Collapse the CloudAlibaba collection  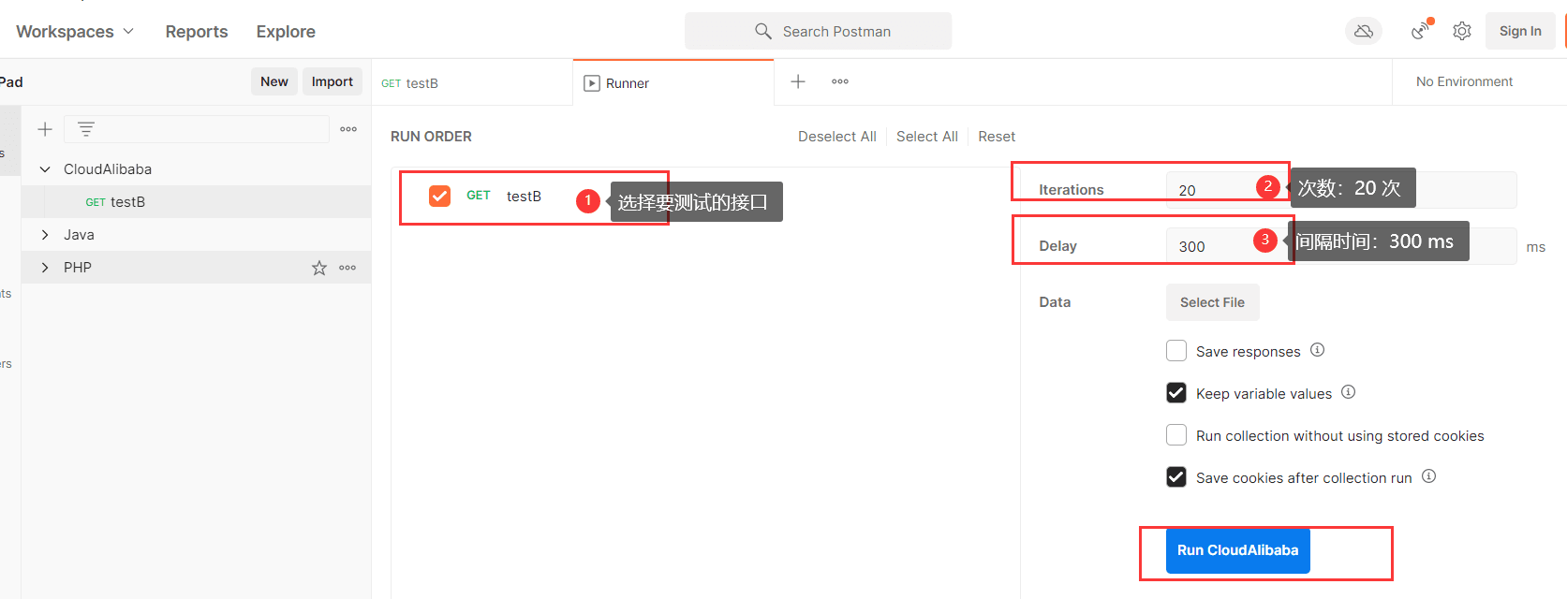point(45,169)
